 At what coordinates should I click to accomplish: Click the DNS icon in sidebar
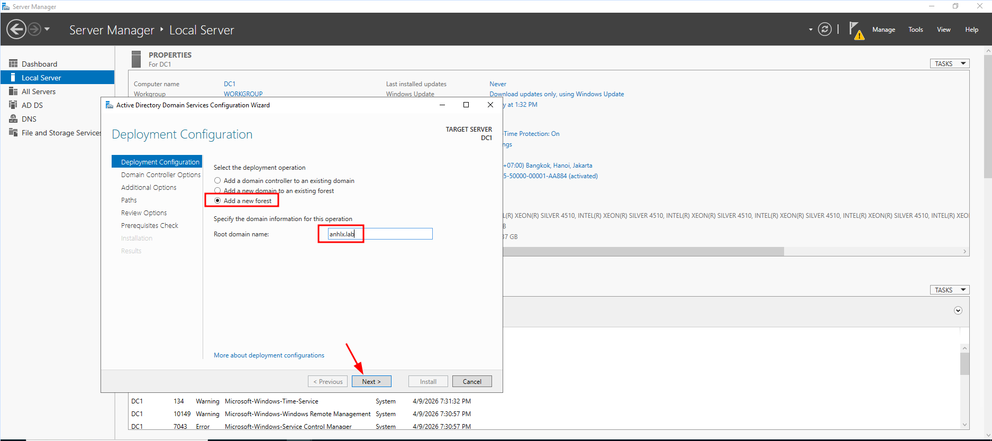(13, 118)
